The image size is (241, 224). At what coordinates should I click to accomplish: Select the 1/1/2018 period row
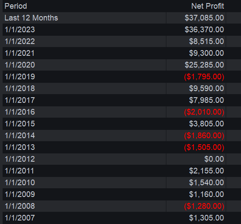coord(122,88)
